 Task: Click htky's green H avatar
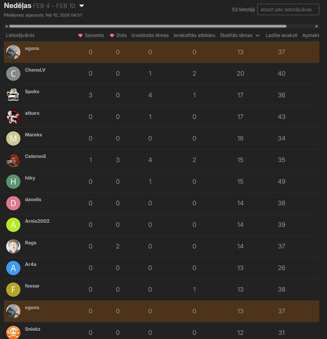[x=13, y=182]
